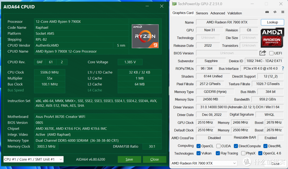
Task: Click the Stepping value RPL-B2
Action: pos(81,39)
